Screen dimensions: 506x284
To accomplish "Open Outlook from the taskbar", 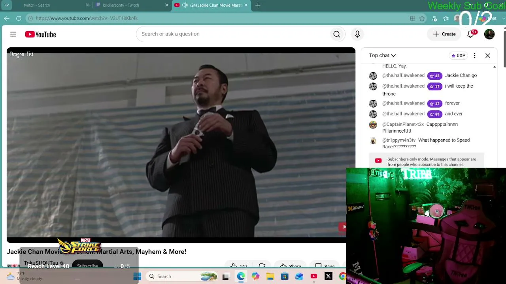I will [x=299, y=277].
